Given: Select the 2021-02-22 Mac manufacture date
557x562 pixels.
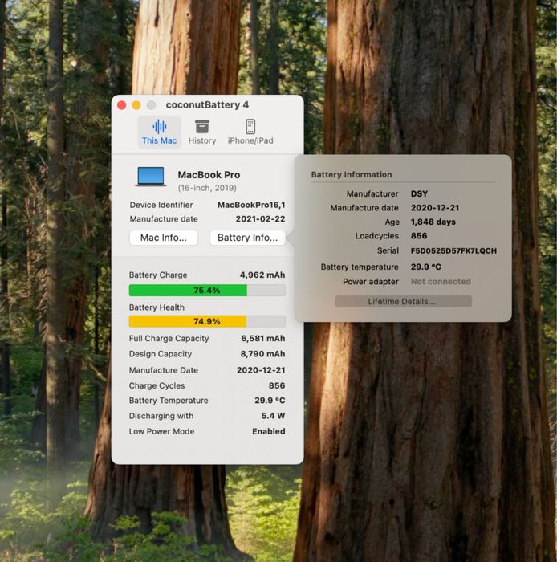Looking at the screenshot, I should point(260,219).
